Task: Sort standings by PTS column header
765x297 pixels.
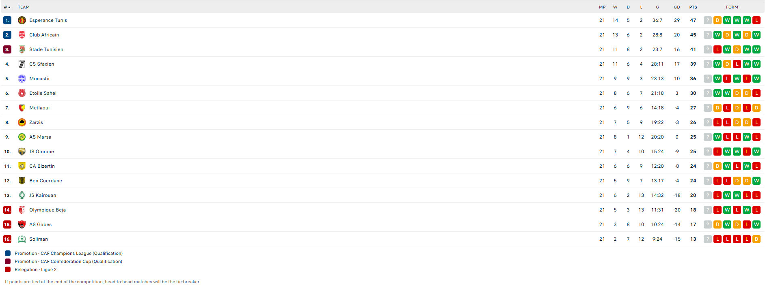Action: click(693, 7)
